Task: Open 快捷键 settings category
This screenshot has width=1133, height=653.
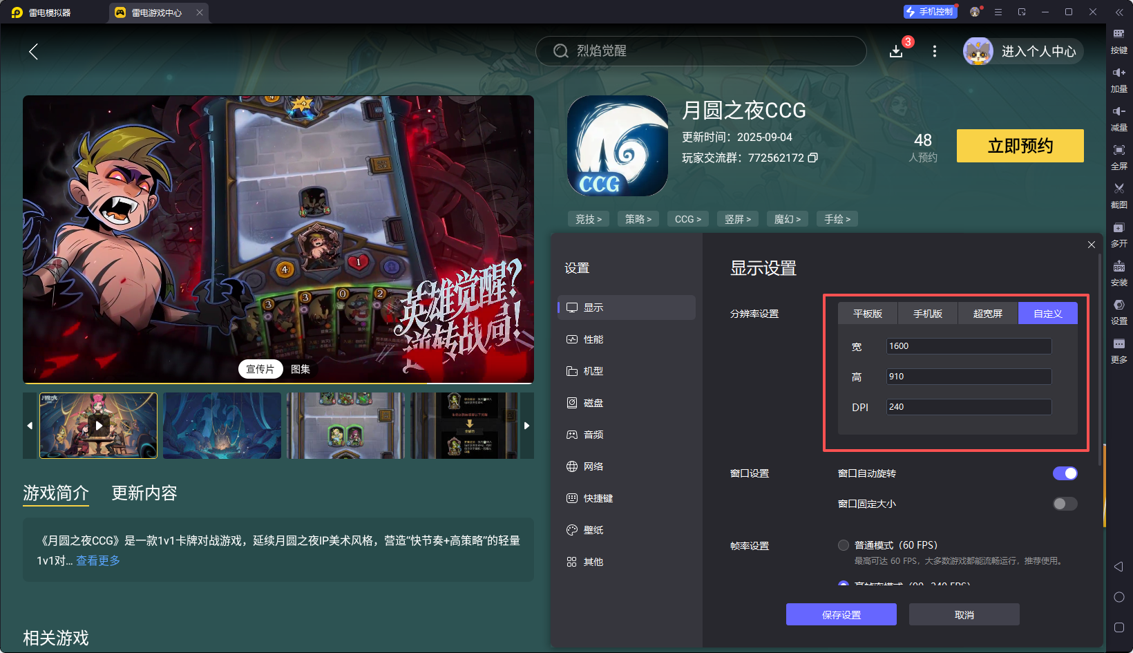Action: click(627, 498)
